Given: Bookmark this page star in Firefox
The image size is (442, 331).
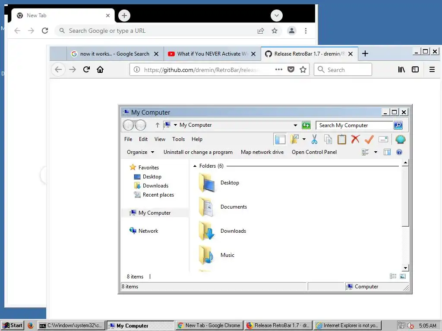Looking at the screenshot, I should tap(303, 69).
